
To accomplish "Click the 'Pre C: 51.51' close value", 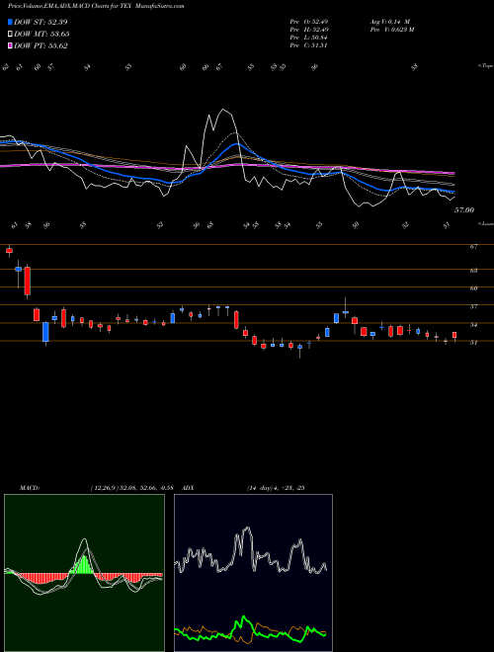I will tap(309, 45).
